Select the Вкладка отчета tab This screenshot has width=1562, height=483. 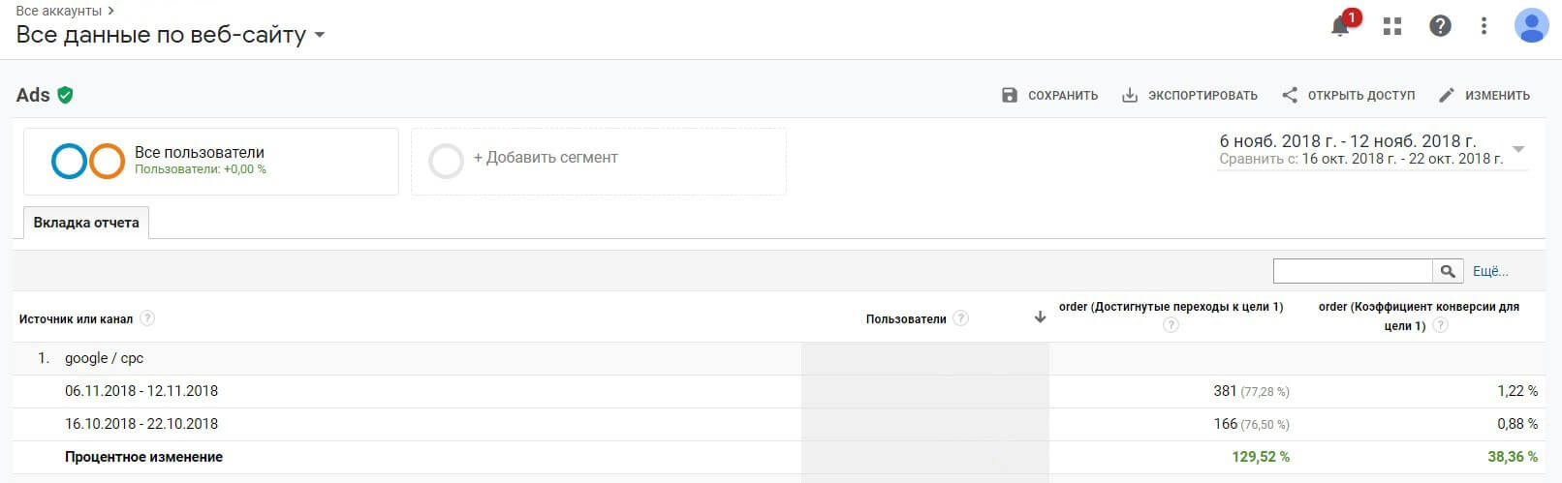pos(86,223)
